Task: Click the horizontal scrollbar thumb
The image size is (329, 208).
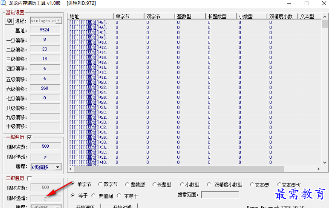Action: [x=179, y=169]
